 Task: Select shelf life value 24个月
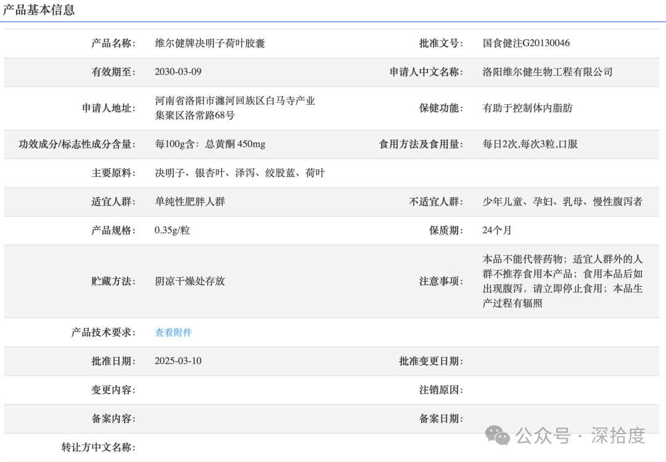tap(497, 230)
